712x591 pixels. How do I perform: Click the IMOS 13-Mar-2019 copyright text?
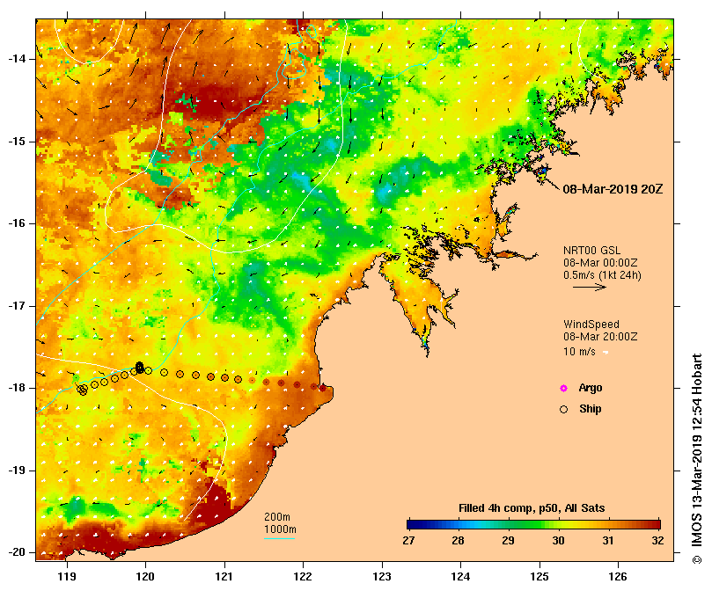pos(696,459)
